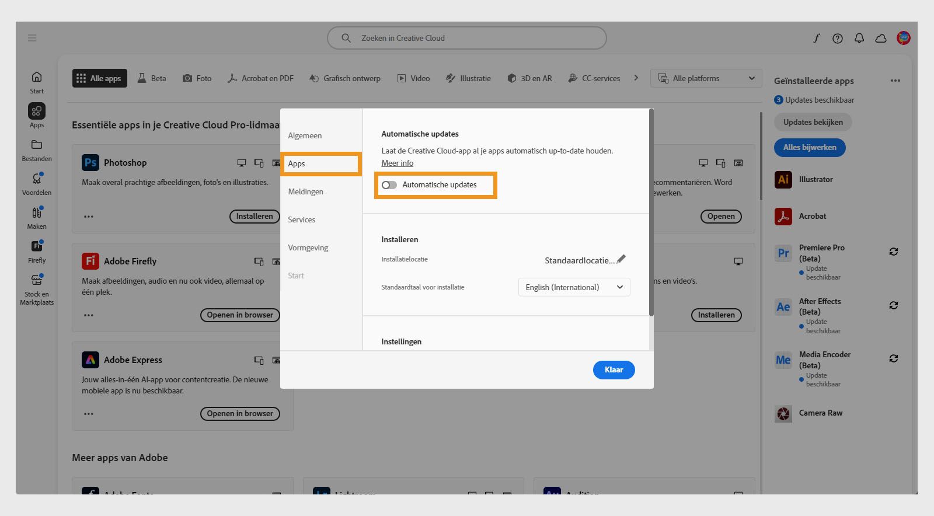Click the main app list scrollbar
The width and height of the screenshot is (934, 516).
[x=761, y=156]
